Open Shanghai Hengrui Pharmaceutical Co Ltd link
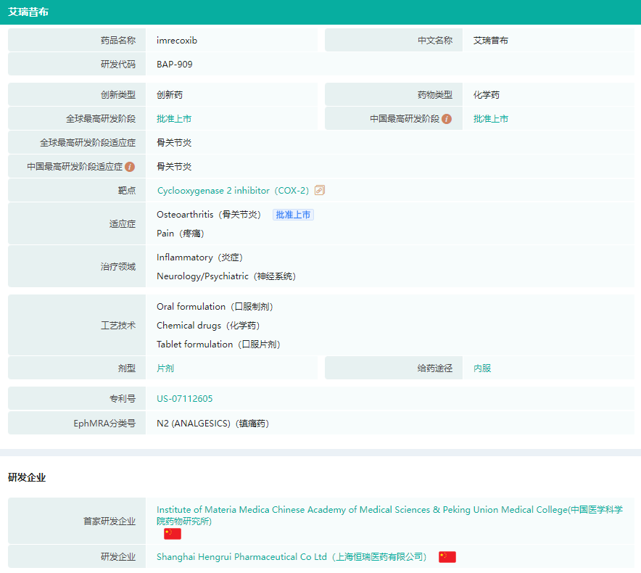The image size is (641, 573). point(291,557)
